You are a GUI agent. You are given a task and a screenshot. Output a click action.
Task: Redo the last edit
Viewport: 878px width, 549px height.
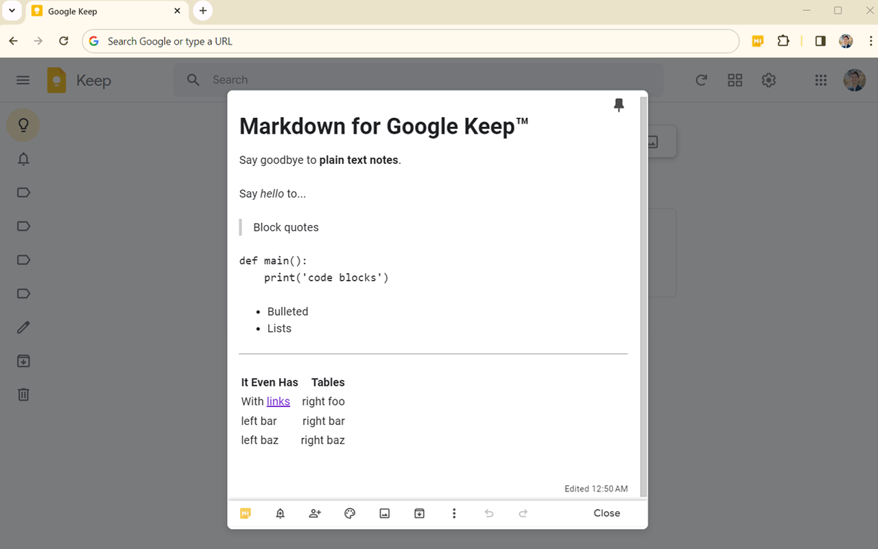pos(523,513)
